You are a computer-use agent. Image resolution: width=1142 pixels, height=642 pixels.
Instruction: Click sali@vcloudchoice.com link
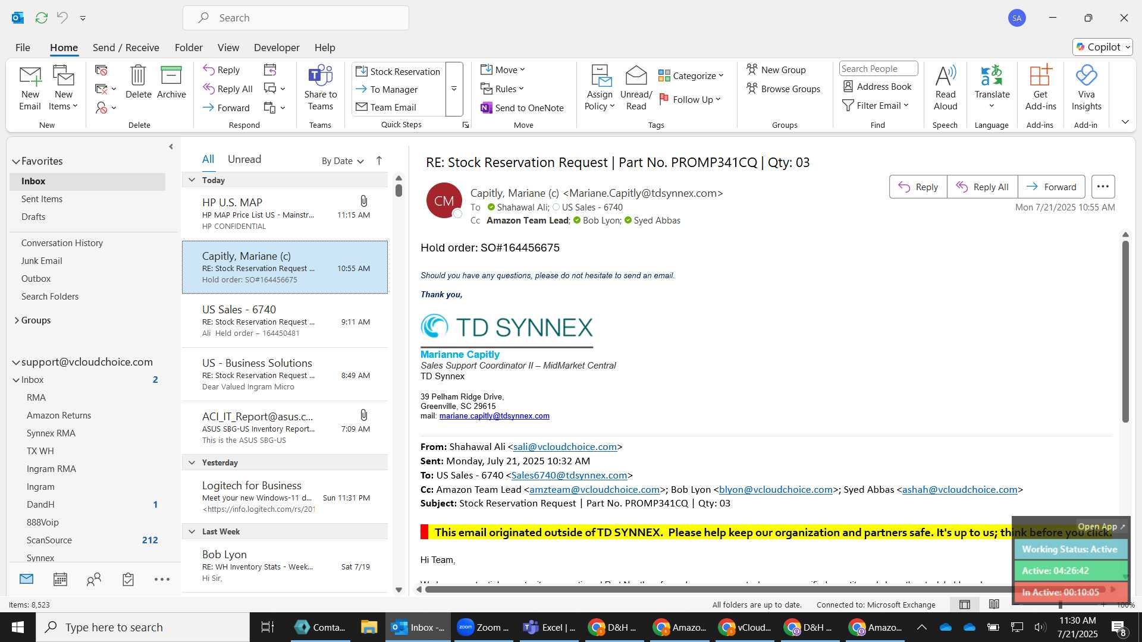click(565, 447)
